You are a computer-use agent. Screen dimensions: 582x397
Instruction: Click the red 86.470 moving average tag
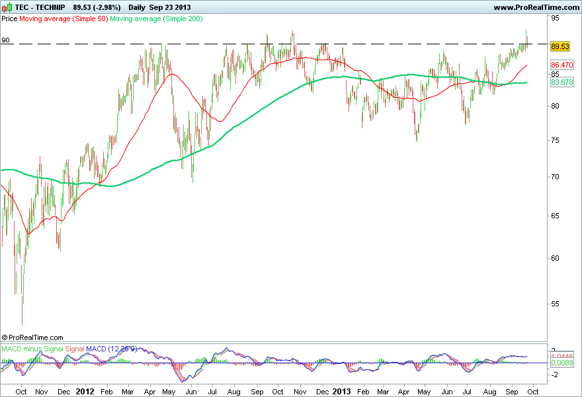coord(562,65)
